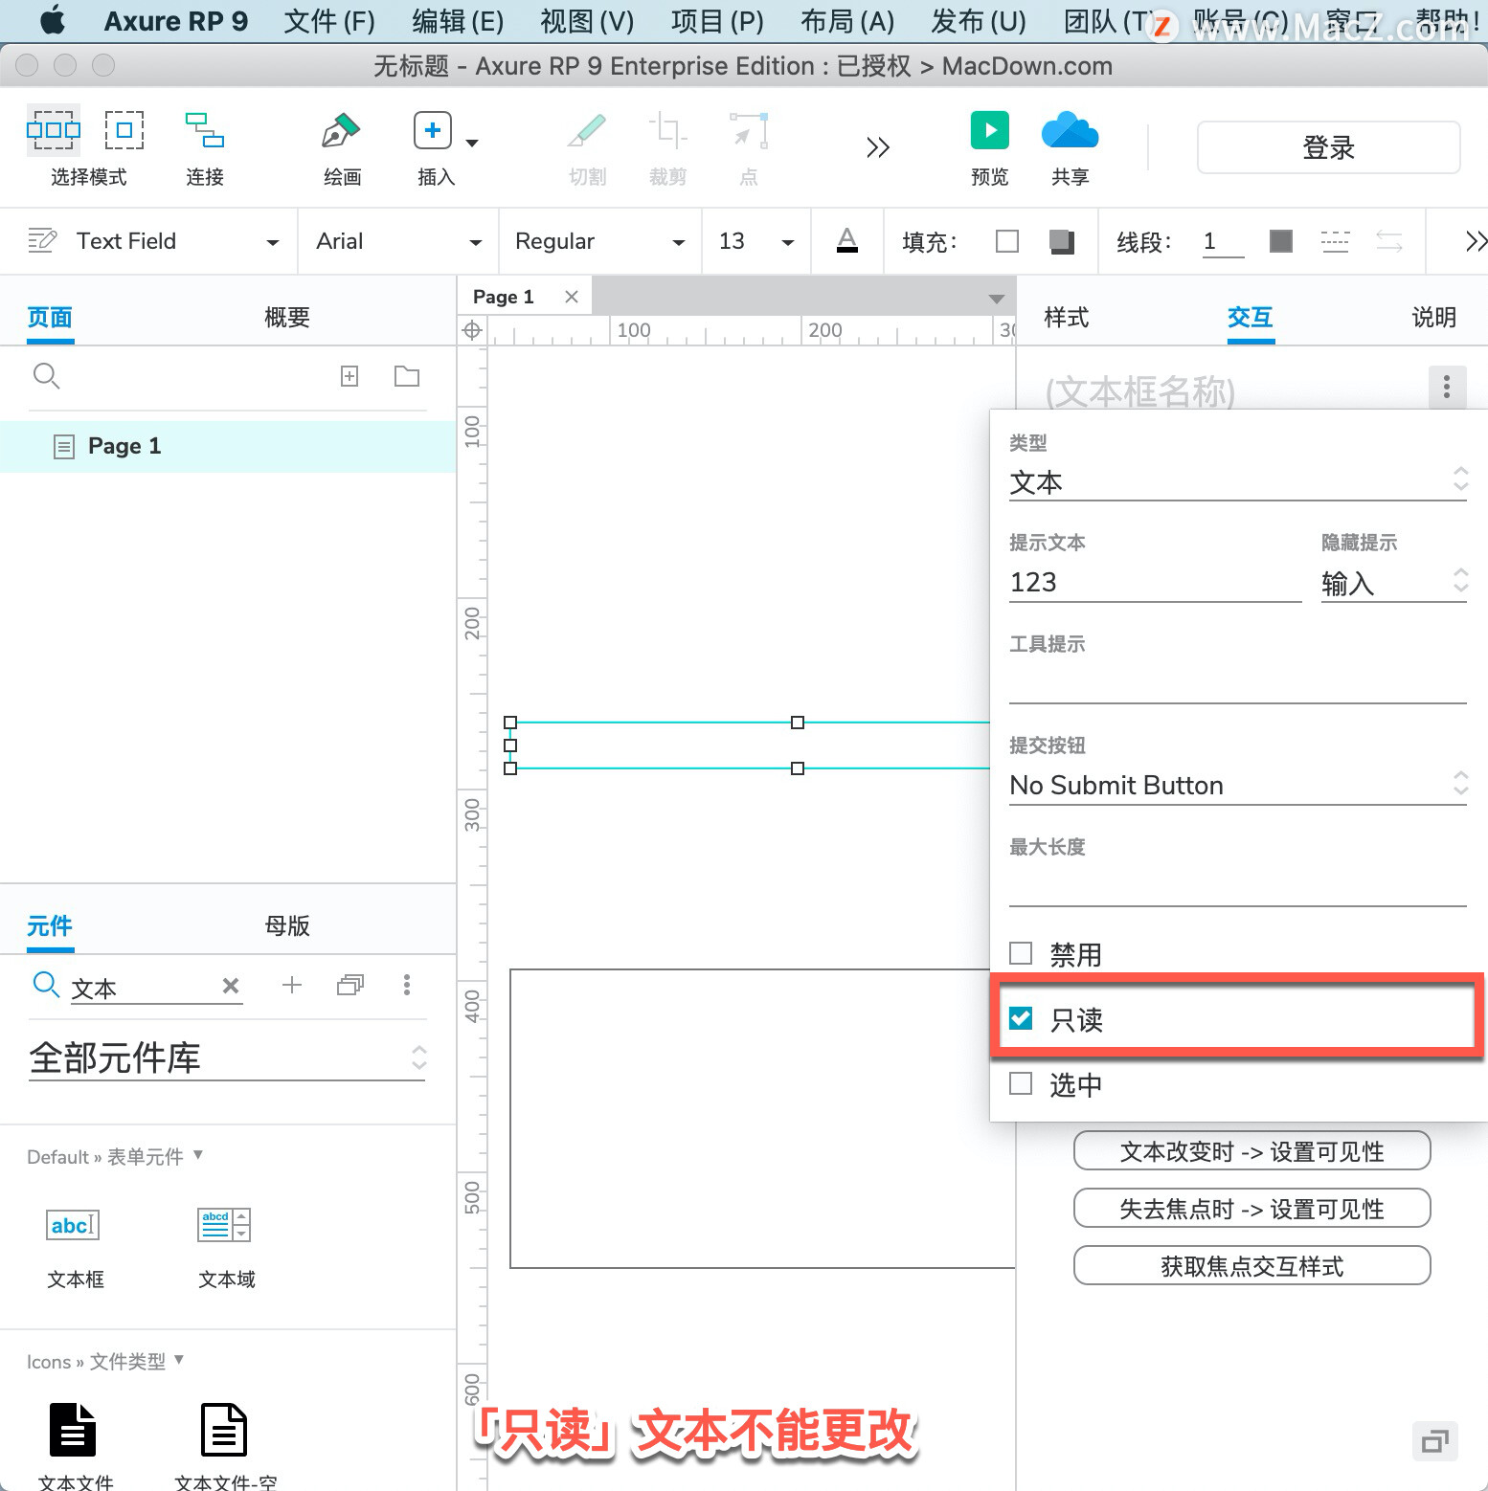Clear the 文本 library search with X

tap(231, 986)
